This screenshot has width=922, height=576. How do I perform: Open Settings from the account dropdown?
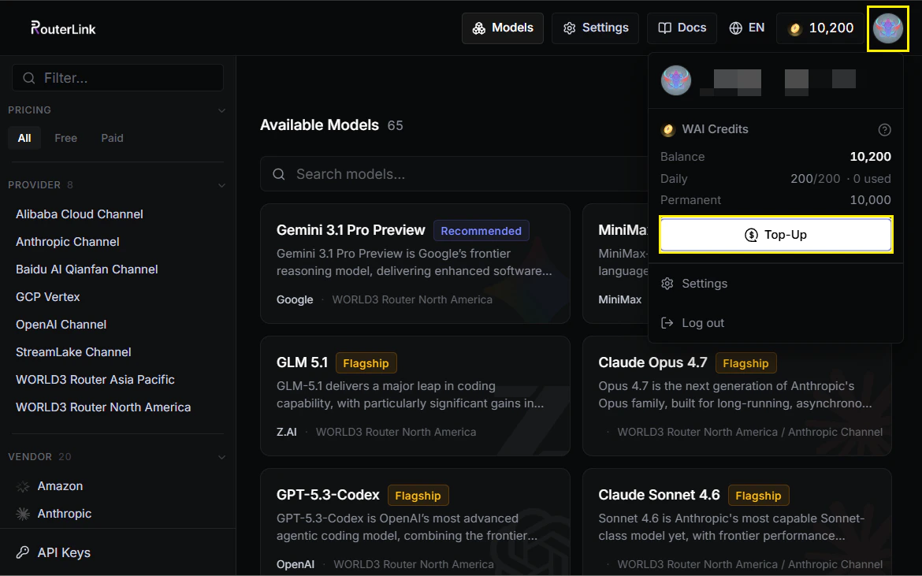(x=775, y=284)
